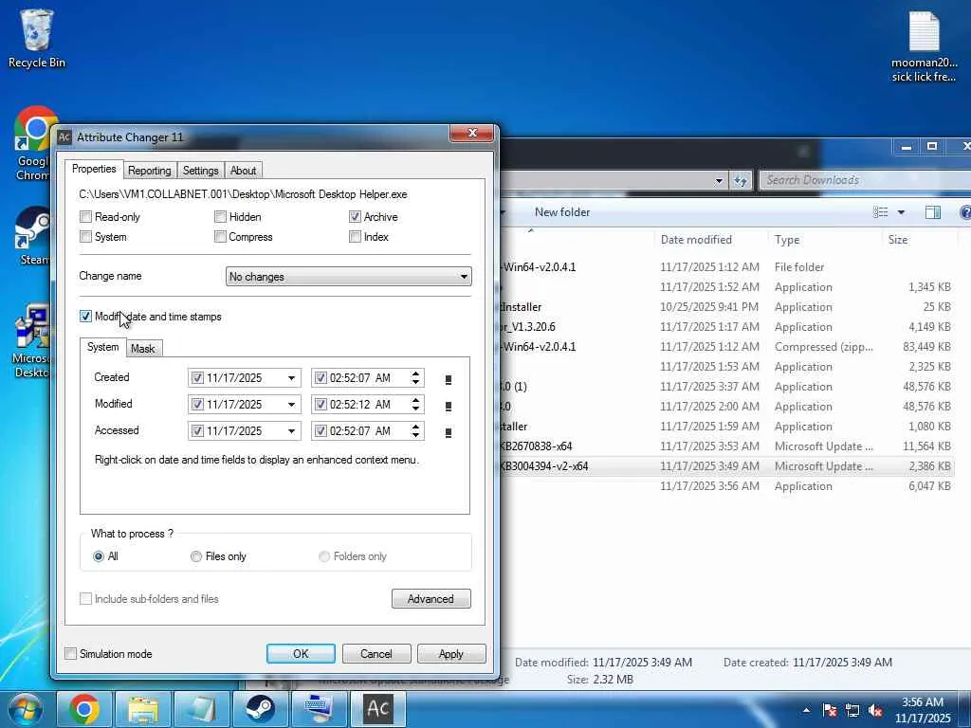This screenshot has height=728, width=971.
Task: Select the Files only radio button
Action: pos(196,556)
